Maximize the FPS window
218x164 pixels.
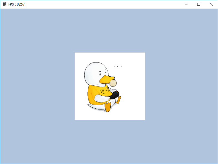coord(199,4)
